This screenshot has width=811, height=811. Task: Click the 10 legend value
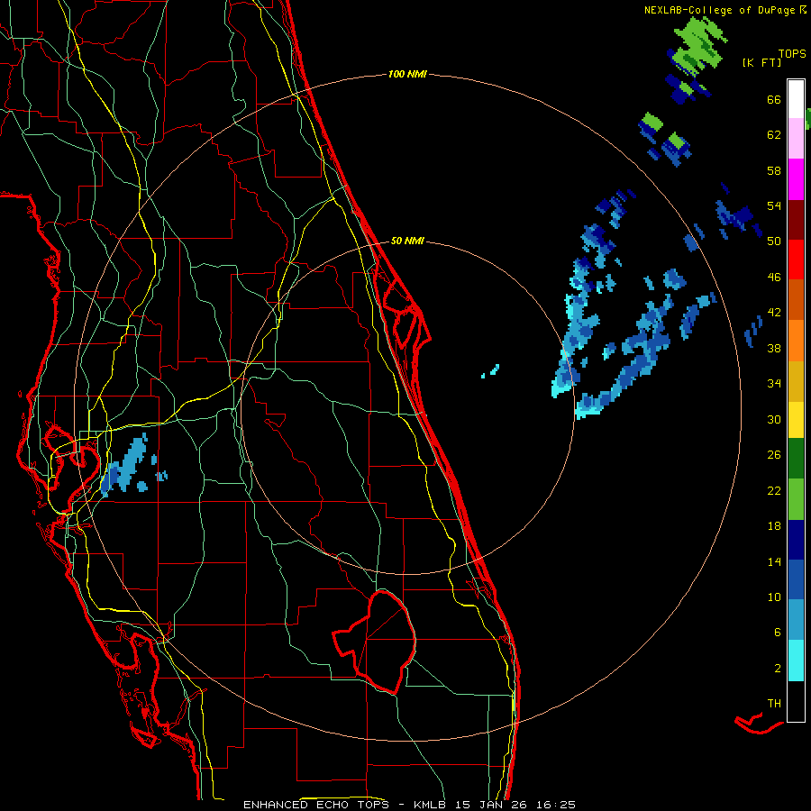click(774, 597)
